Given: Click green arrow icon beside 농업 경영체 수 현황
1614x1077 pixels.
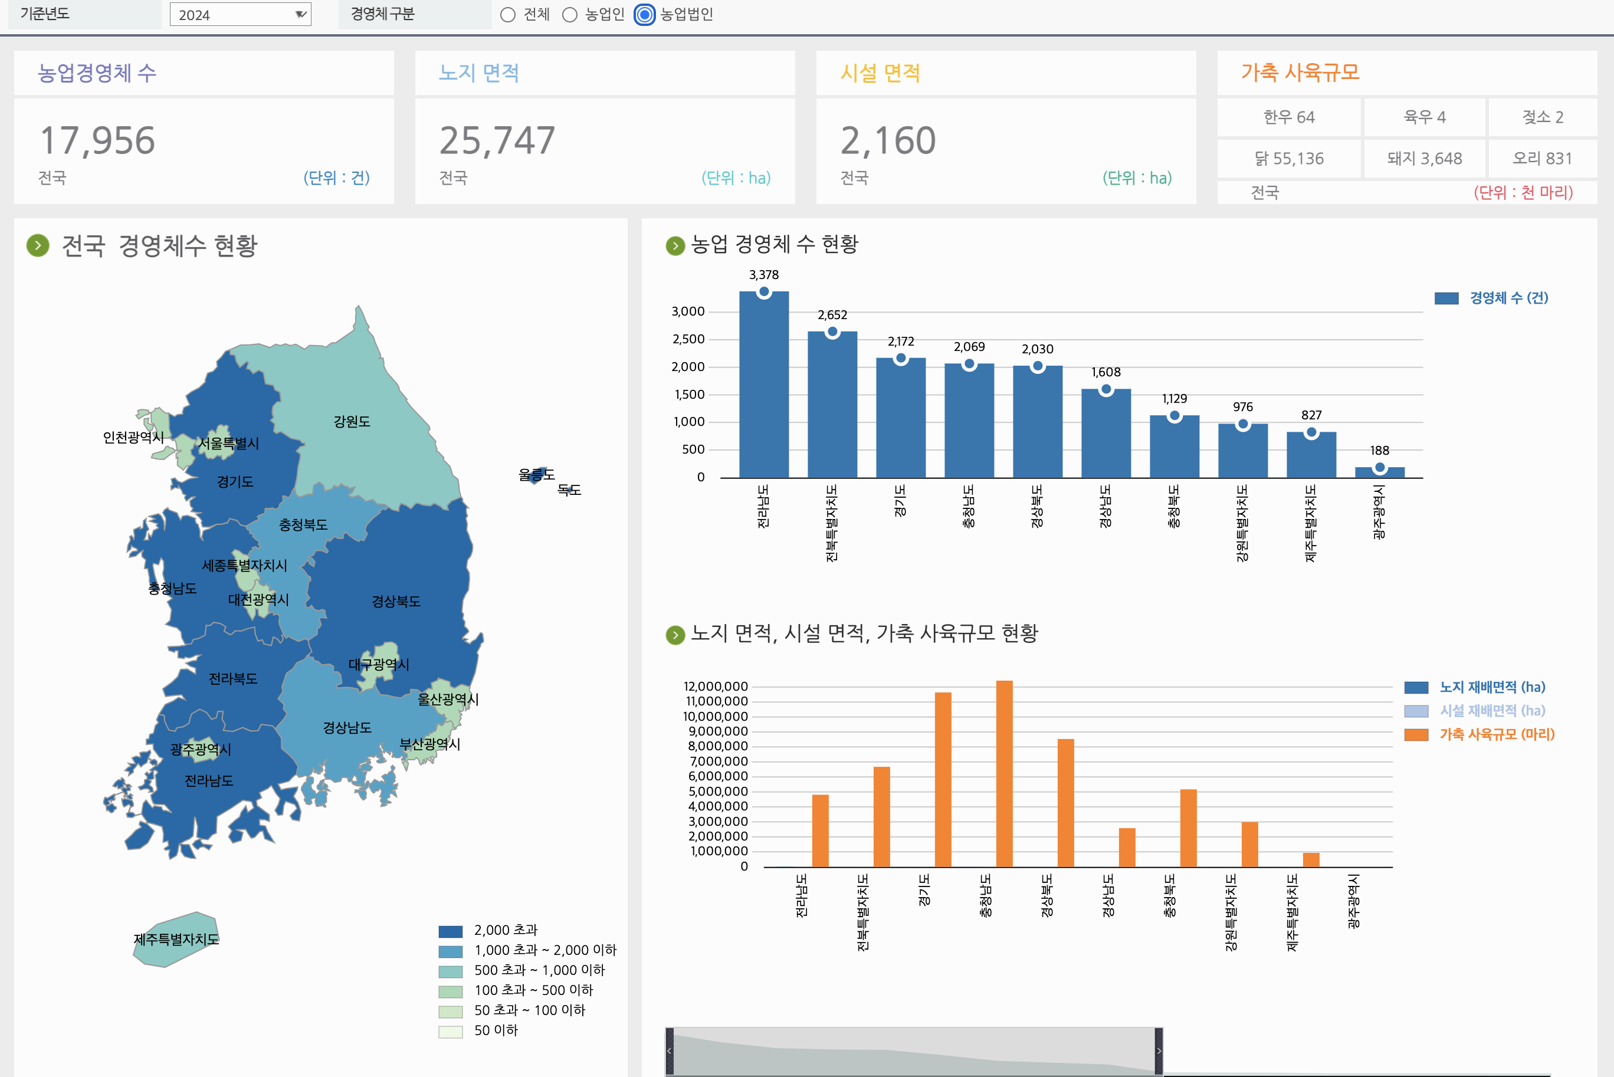Looking at the screenshot, I should (x=675, y=245).
